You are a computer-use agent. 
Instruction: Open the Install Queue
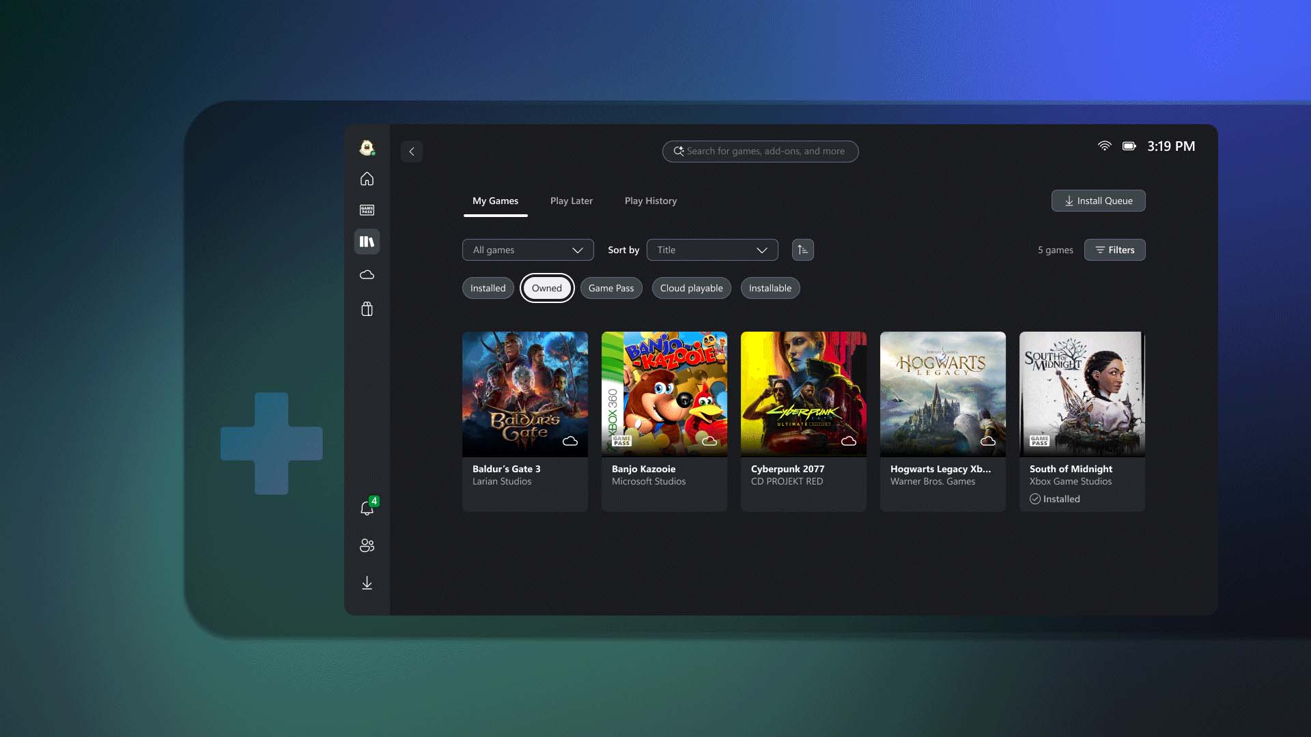tap(1097, 201)
